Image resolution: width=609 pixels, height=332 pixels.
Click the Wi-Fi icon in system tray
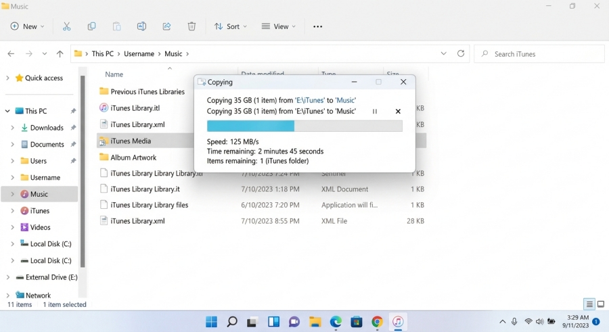tap(528, 321)
